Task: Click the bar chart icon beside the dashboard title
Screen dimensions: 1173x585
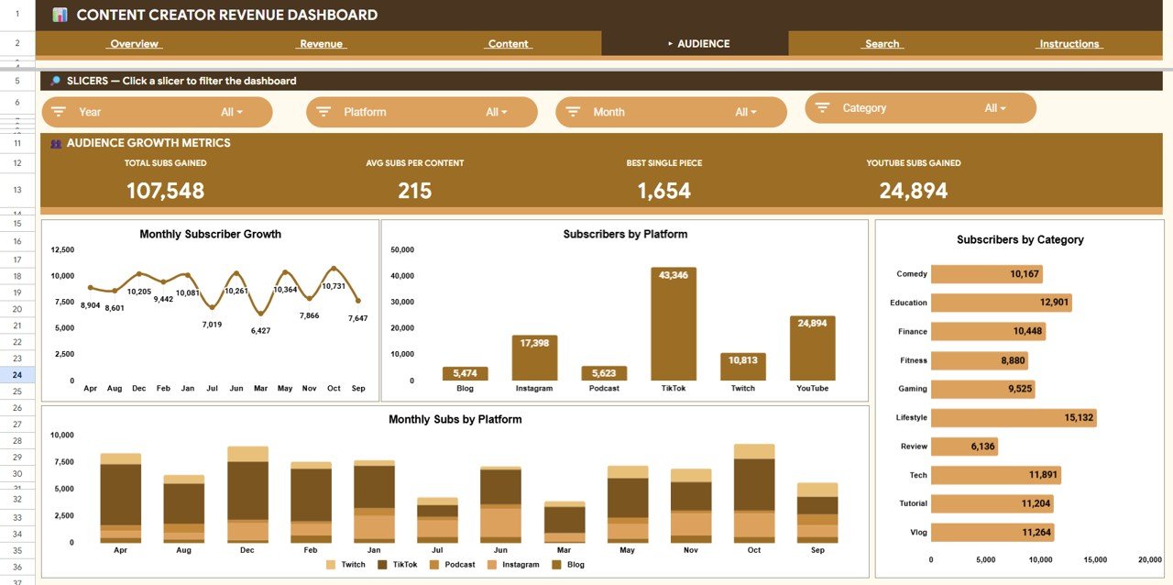Action: 60,15
